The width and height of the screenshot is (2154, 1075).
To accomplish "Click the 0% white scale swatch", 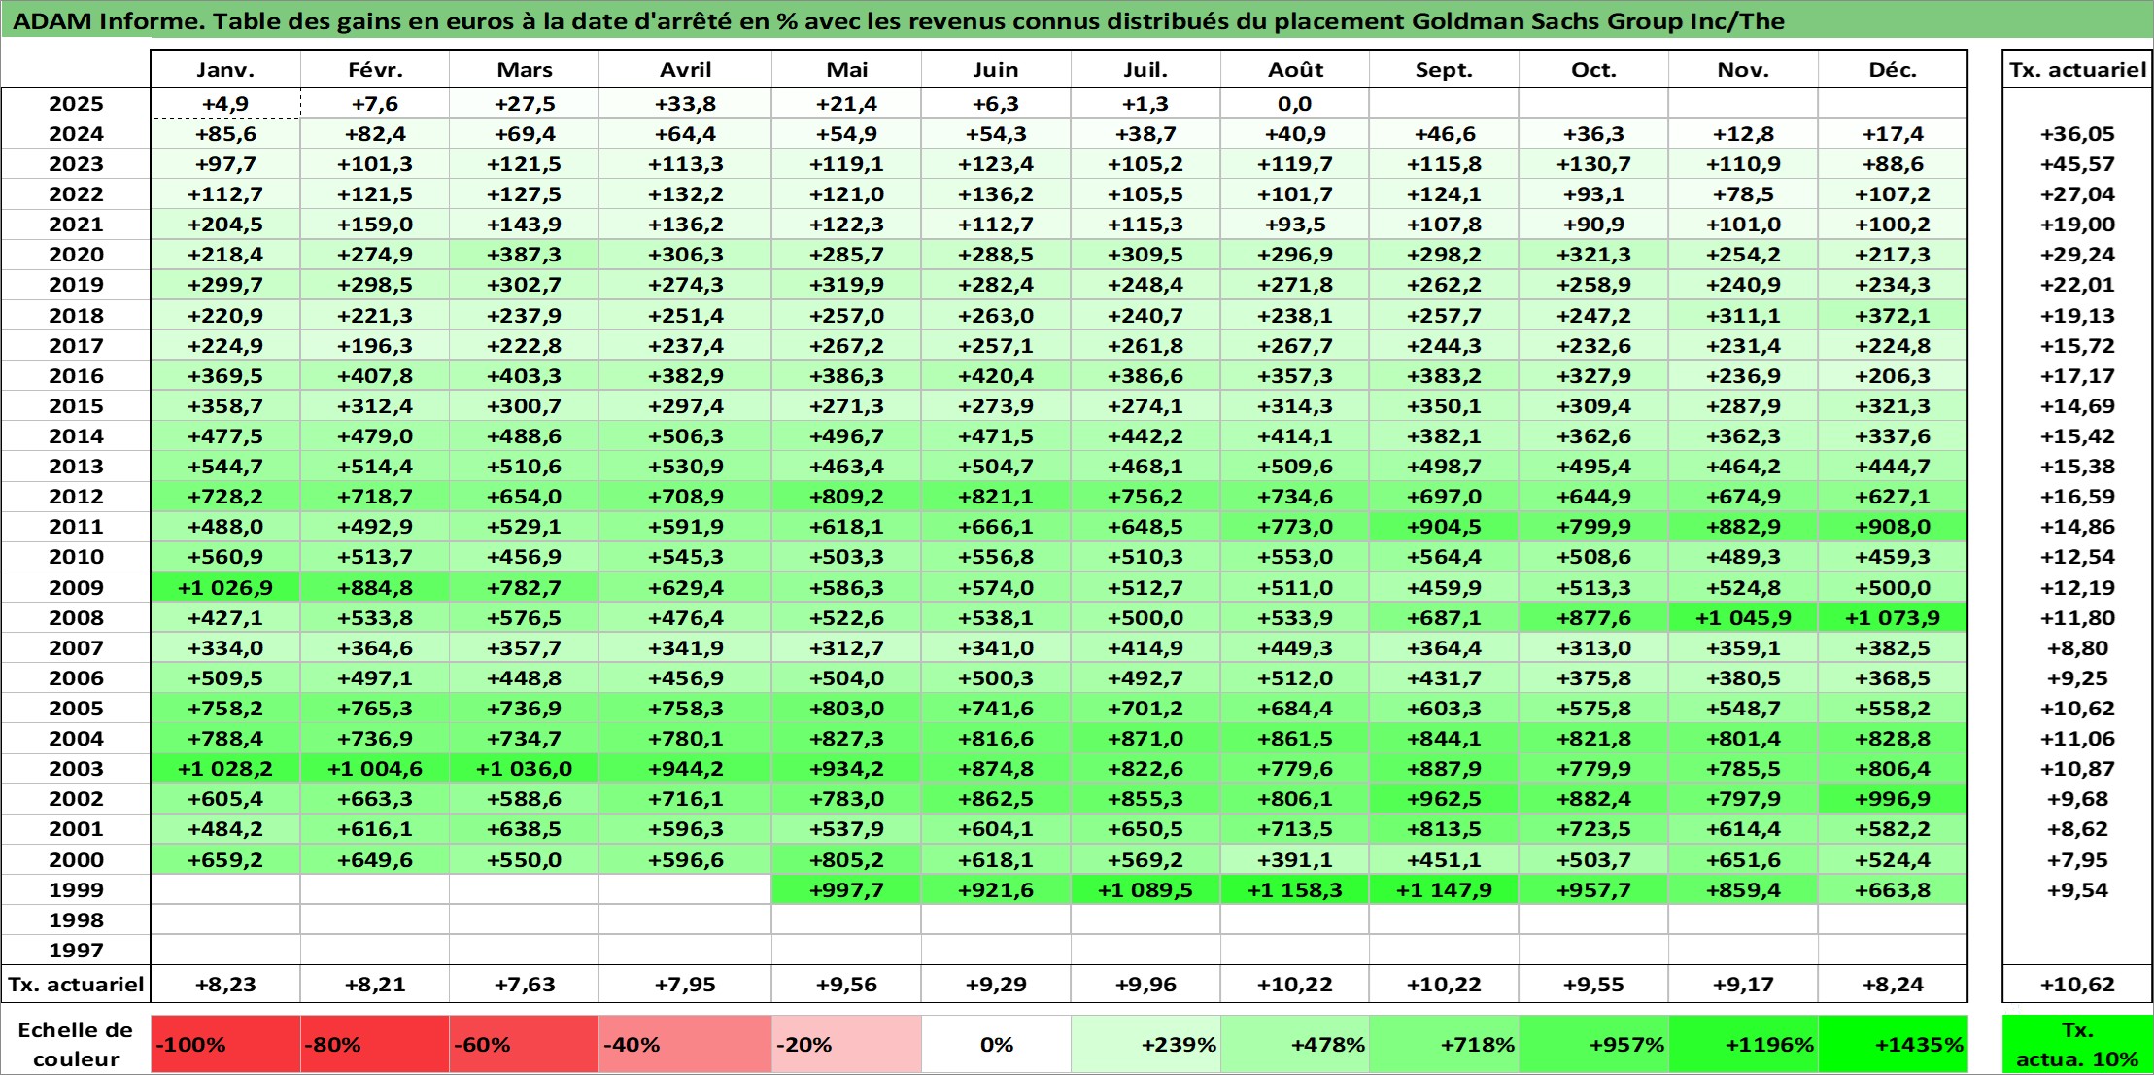I will [x=996, y=1045].
